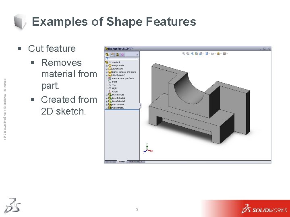The height and width of the screenshot is (217, 290).
Task: Expand the Cut-Extrude2 feature node
Action: [x=107, y=108]
